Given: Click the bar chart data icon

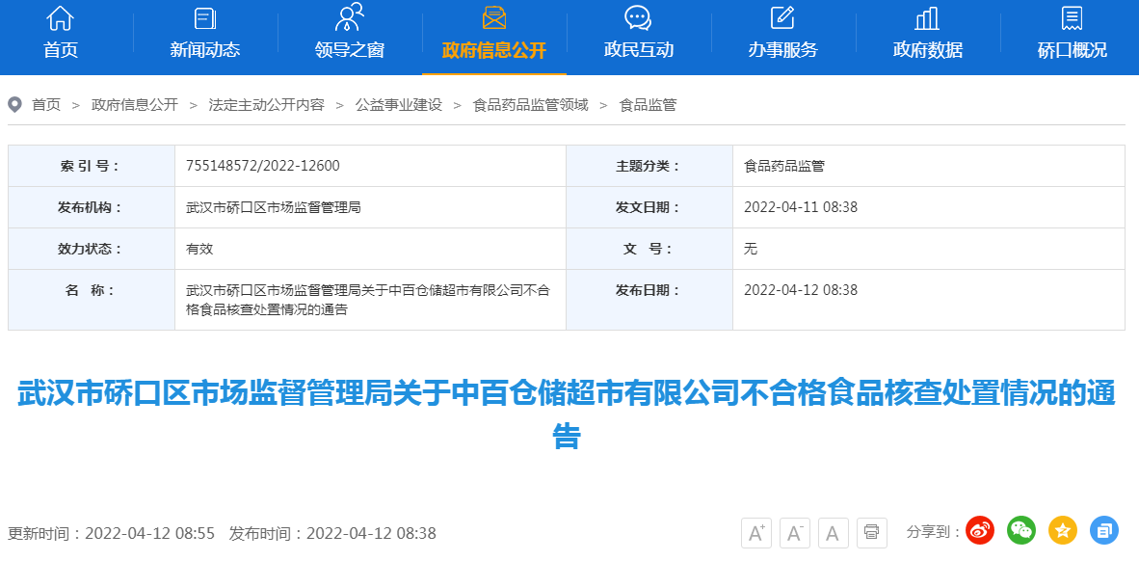Looking at the screenshot, I should 928,18.
